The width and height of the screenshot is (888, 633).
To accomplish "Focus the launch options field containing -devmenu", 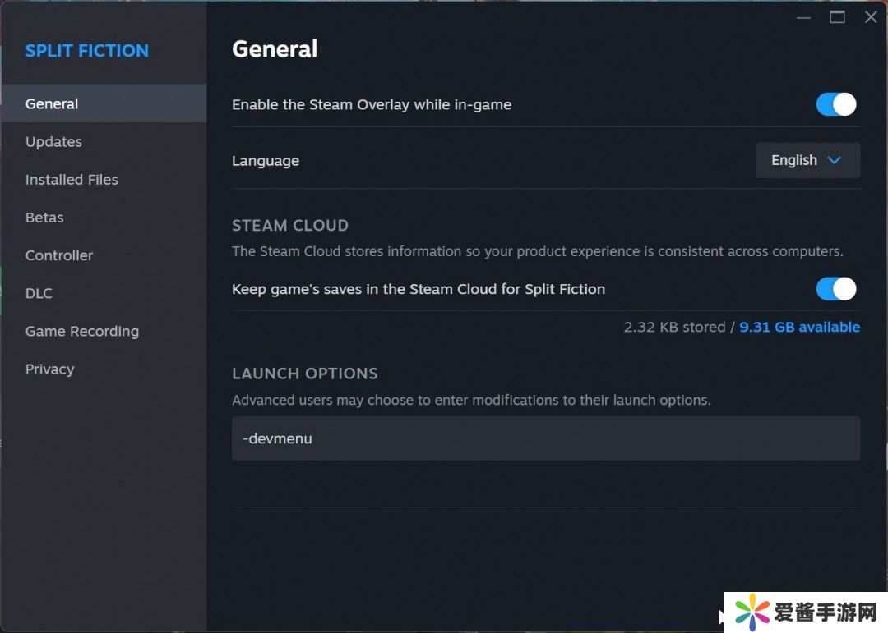I will [545, 438].
